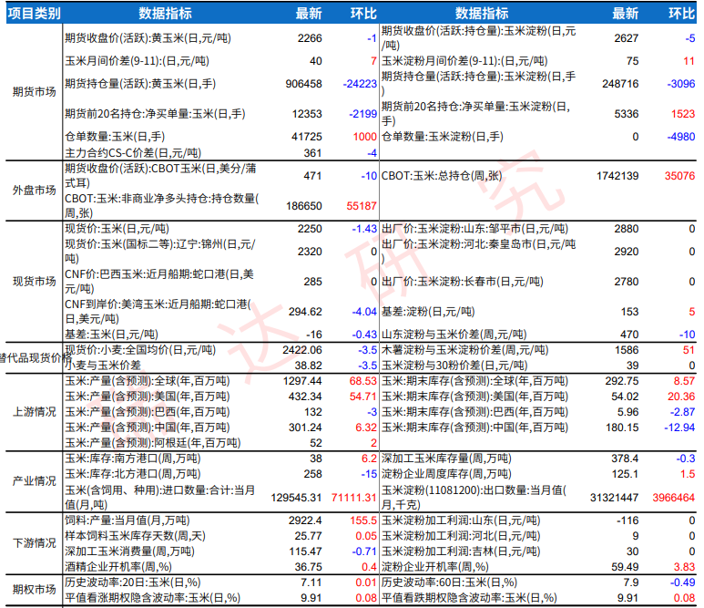Click CBOT玉米 latest value 471
This screenshot has height=608, width=704.
[x=313, y=176]
